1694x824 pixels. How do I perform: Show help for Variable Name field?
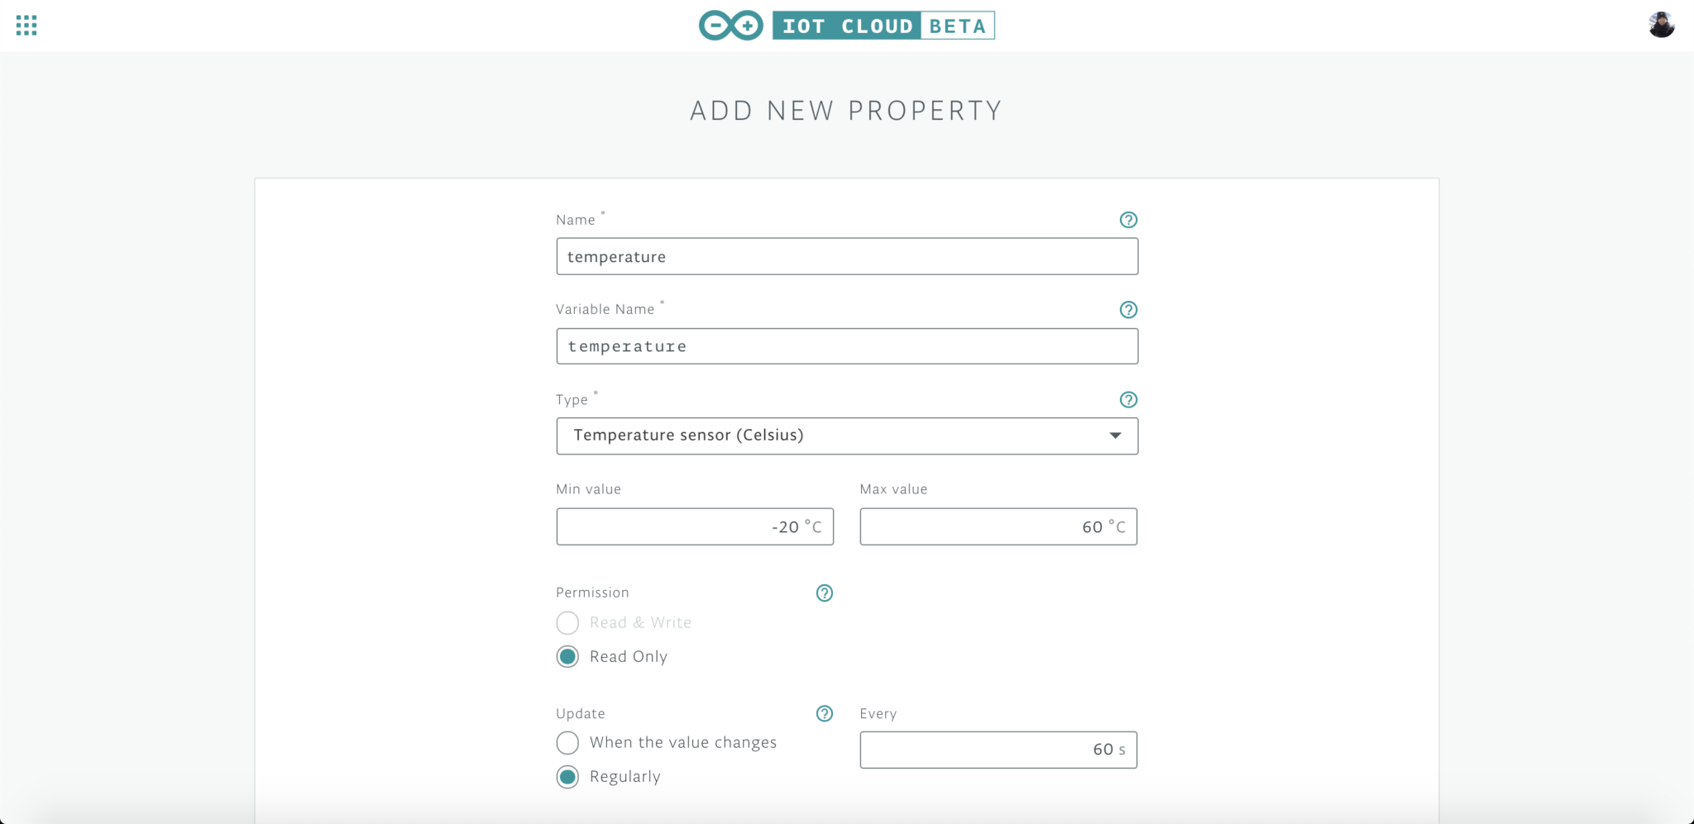(x=1128, y=310)
